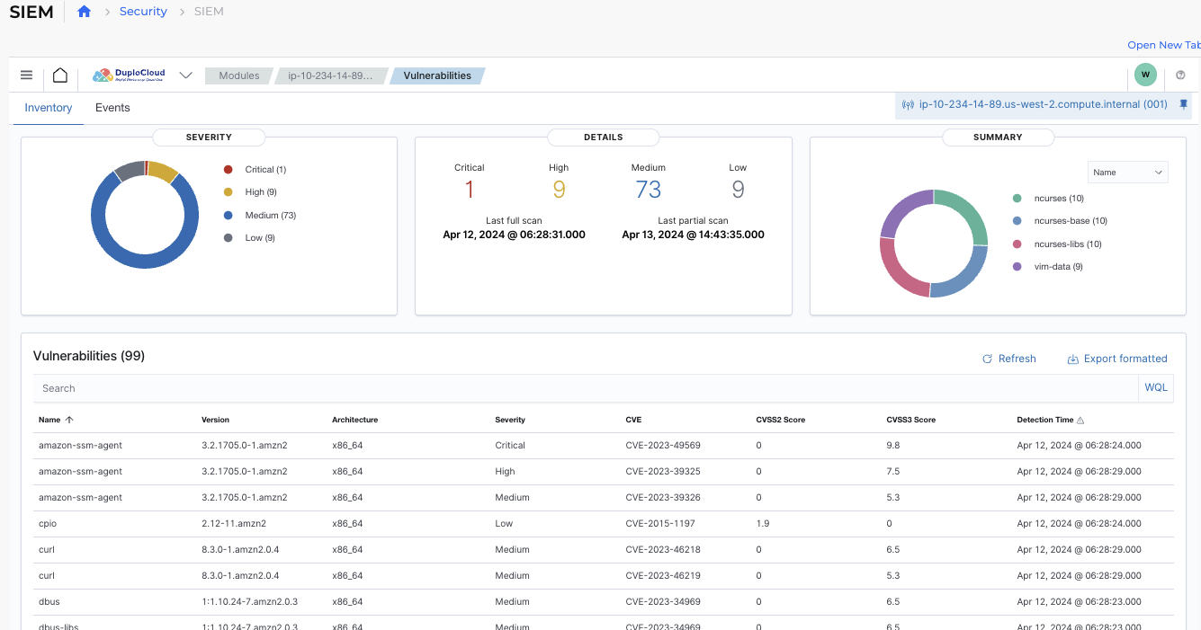Image resolution: width=1201 pixels, height=630 pixels.
Task: Click CVE-2023-39325 cell
Action: coord(663,472)
